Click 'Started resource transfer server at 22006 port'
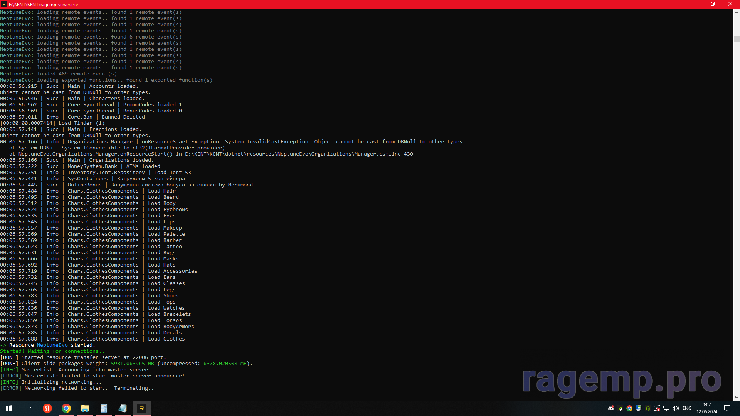Viewport: 740px width, 416px height. click(83, 357)
